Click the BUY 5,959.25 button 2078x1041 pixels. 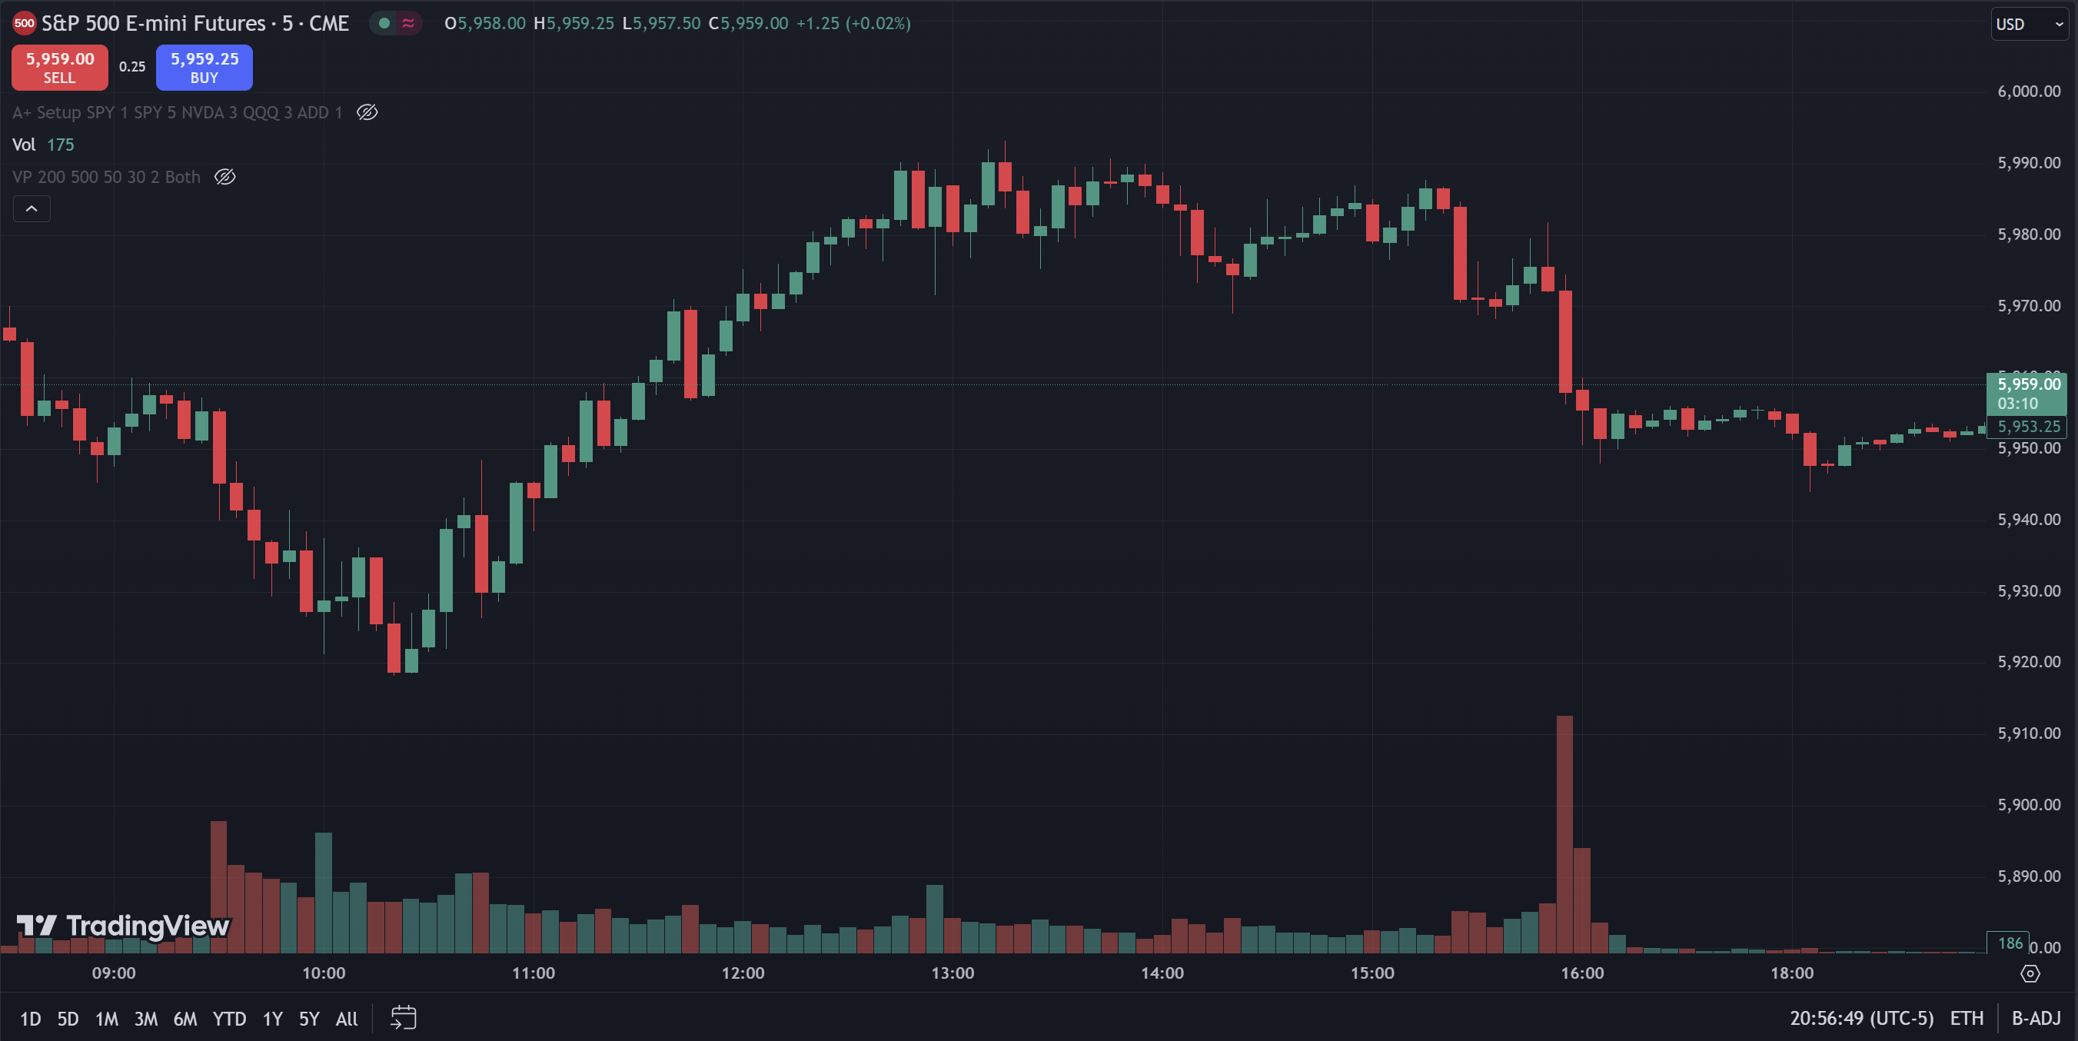point(204,67)
